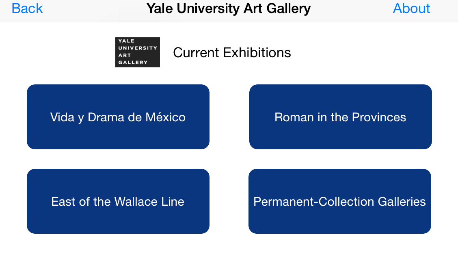View the Permanent-Collection Galleries

[x=340, y=201]
